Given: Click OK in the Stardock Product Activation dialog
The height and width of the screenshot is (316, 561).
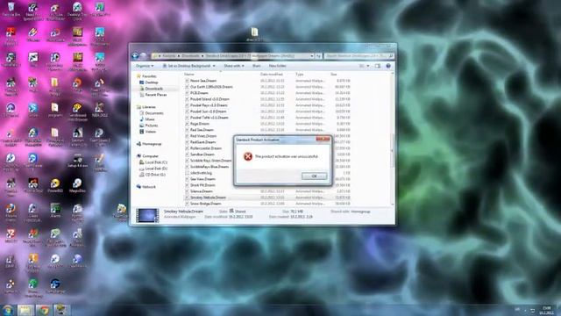Looking at the screenshot, I should coord(314,176).
